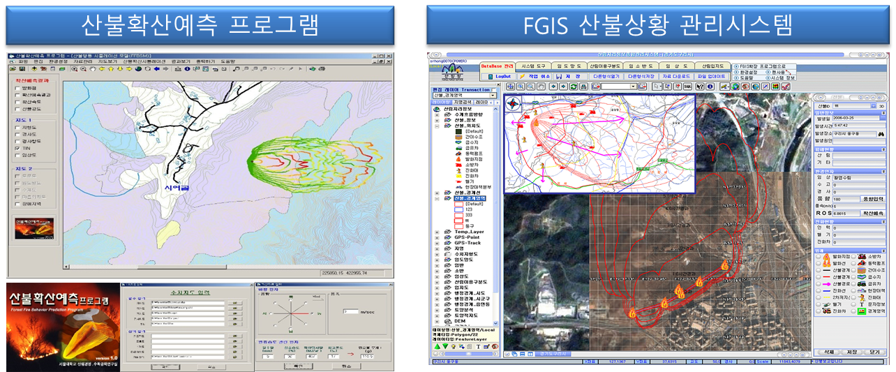Expand the Temp_Layer tree node
This screenshot has width=896, height=372.
click(x=437, y=232)
